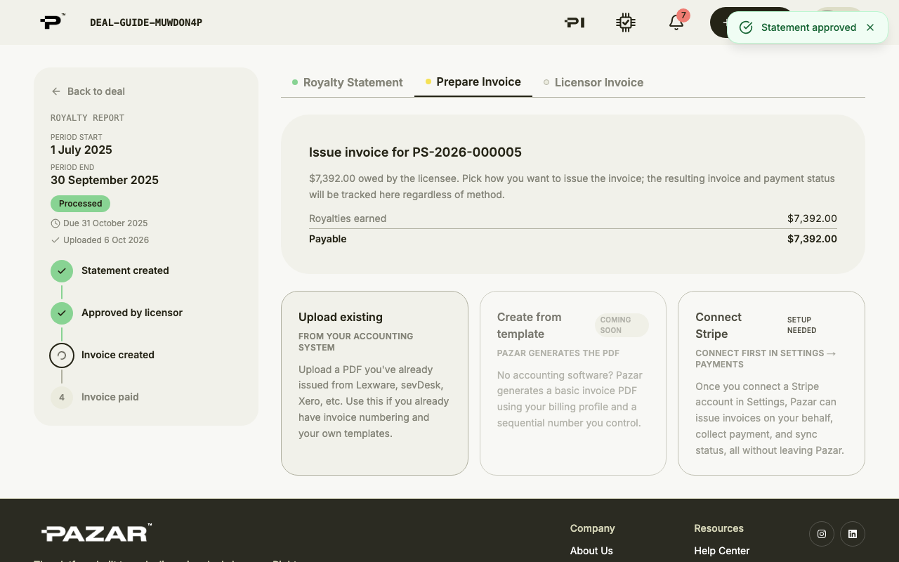
Task: Open notifications bell with 7 badge
Action: tap(676, 22)
